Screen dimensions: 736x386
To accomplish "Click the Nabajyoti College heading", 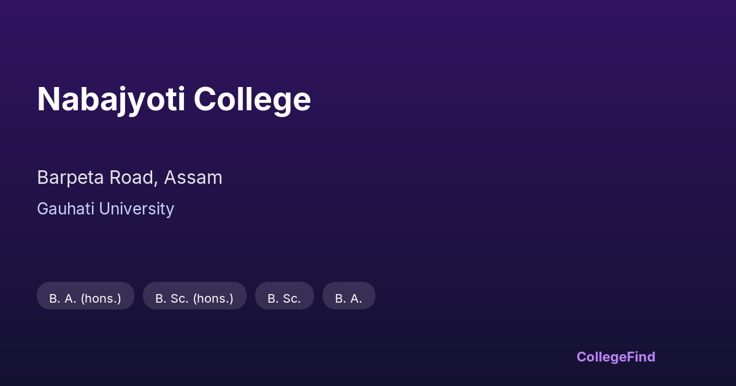I will pyautogui.click(x=174, y=99).
